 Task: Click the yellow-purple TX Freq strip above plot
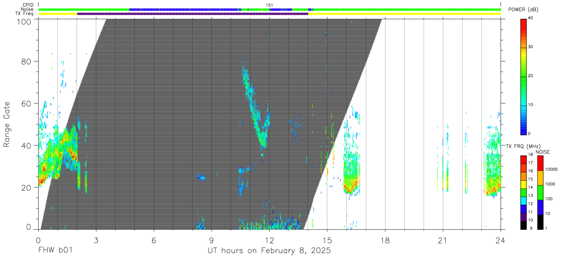(x=270, y=14)
